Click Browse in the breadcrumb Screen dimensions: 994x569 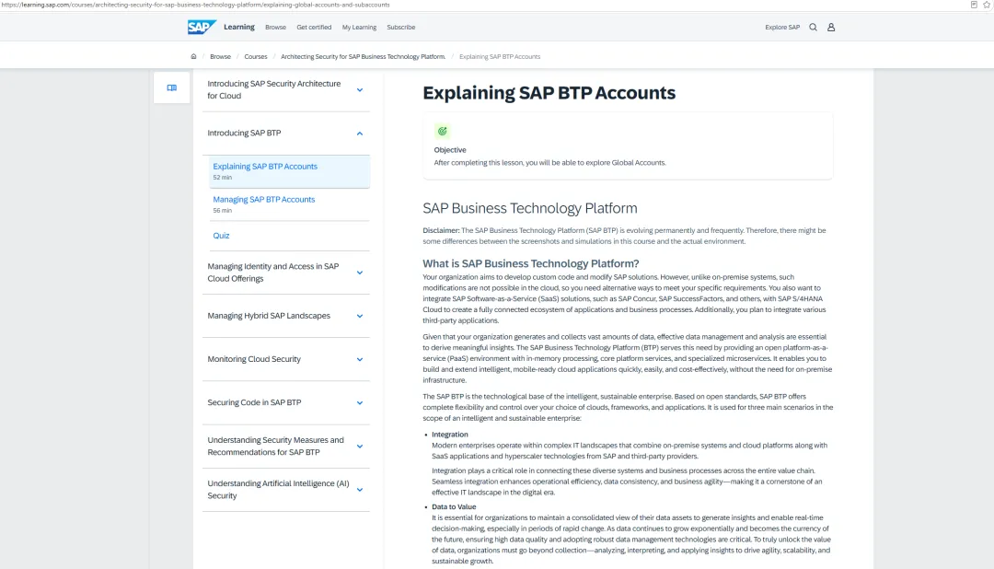[221, 56]
